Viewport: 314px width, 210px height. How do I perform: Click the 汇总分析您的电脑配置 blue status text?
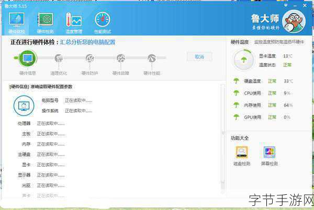88,42
